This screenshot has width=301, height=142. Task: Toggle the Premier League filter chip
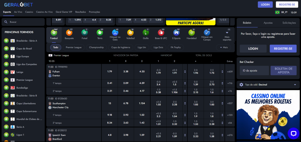point(73,47)
